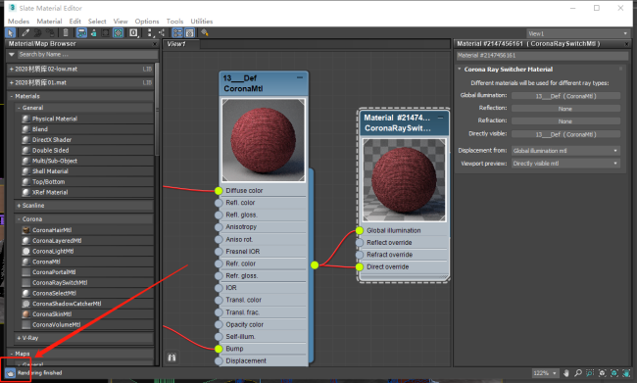Toggle Show Background in Preview

tap(119, 33)
